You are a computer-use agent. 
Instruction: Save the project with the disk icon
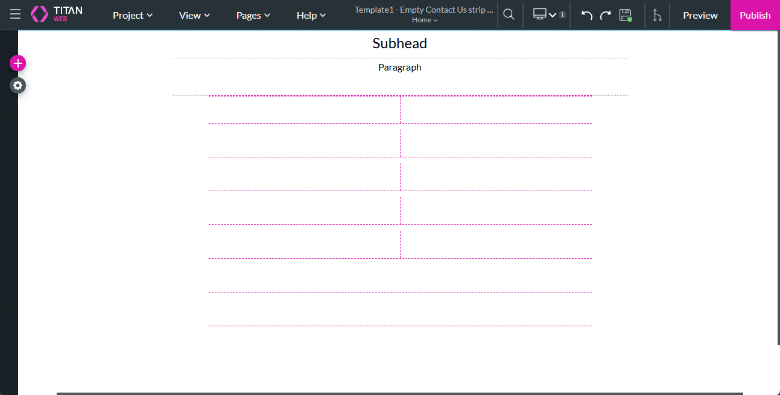pyautogui.click(x=626, y=15)
